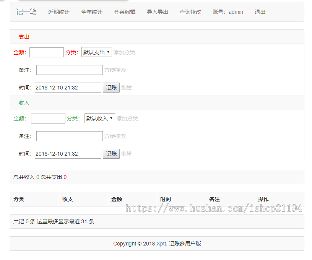Open the 导入导出 (import/export) page
The image size is (312, 260).
tap(157, 12)
